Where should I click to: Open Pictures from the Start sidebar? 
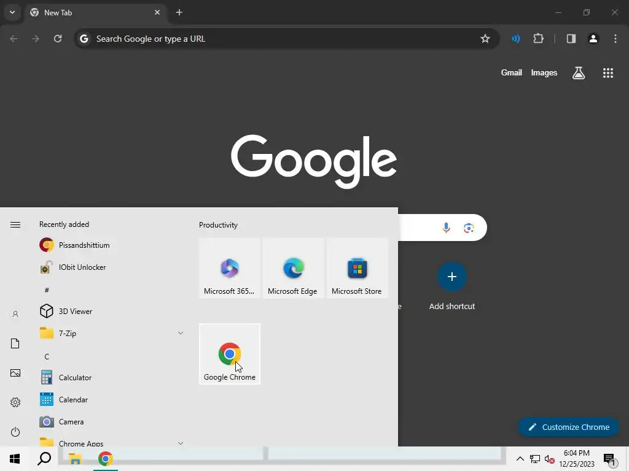pyautogui.click(x=15, y=373)
